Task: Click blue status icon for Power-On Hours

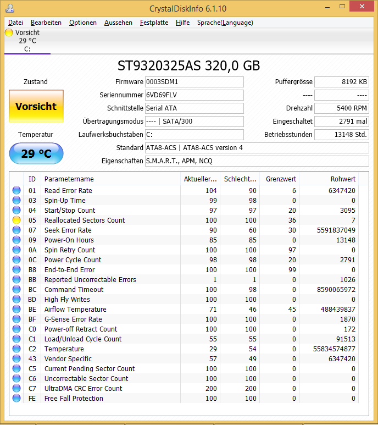Action: [x=16, y=240]
